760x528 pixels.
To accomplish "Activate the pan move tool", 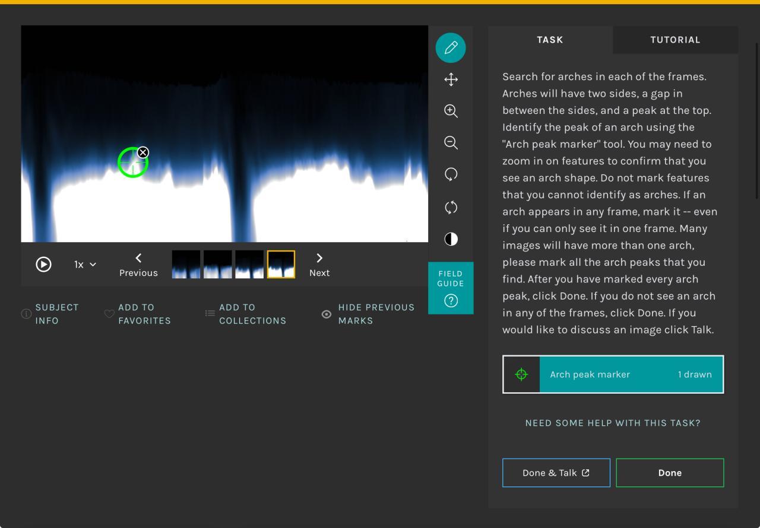I will pyautogui.click(x=451, y=79).
